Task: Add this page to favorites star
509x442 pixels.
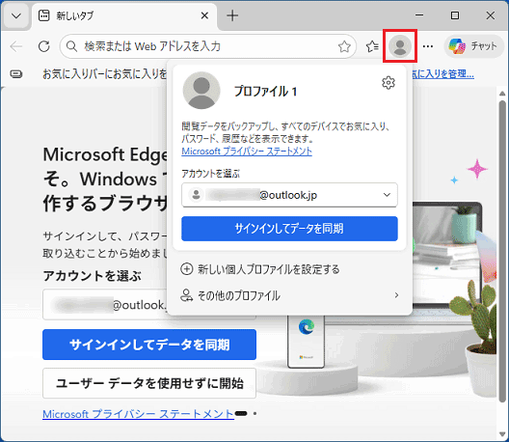Action: click(x=344, y=46)
